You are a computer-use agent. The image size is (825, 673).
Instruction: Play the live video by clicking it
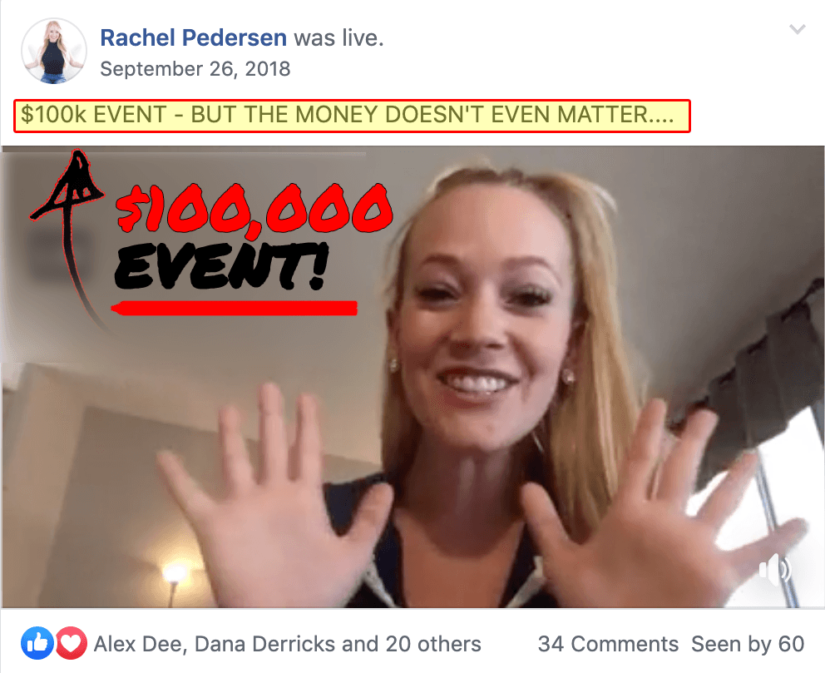pyautogui.click(x=412, y=377)
